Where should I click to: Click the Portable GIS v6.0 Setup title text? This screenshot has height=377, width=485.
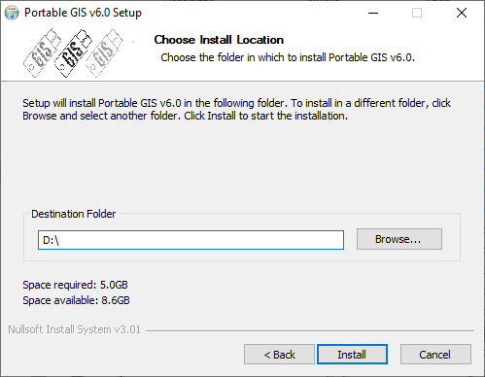coord(83,13)
